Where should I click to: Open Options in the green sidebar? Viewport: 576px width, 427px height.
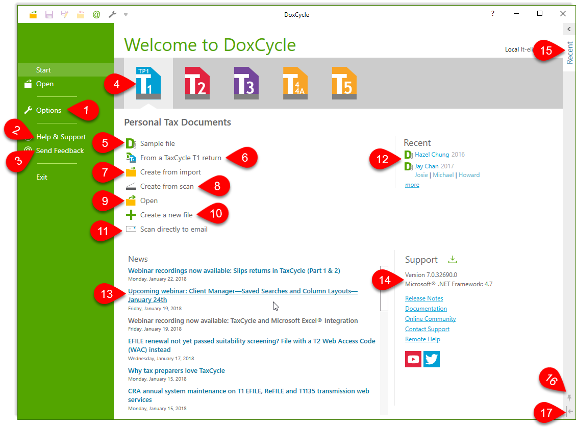48,110
